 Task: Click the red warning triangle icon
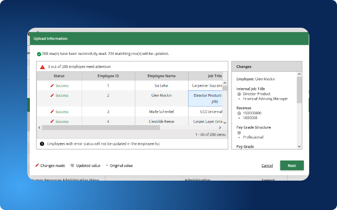42,67
